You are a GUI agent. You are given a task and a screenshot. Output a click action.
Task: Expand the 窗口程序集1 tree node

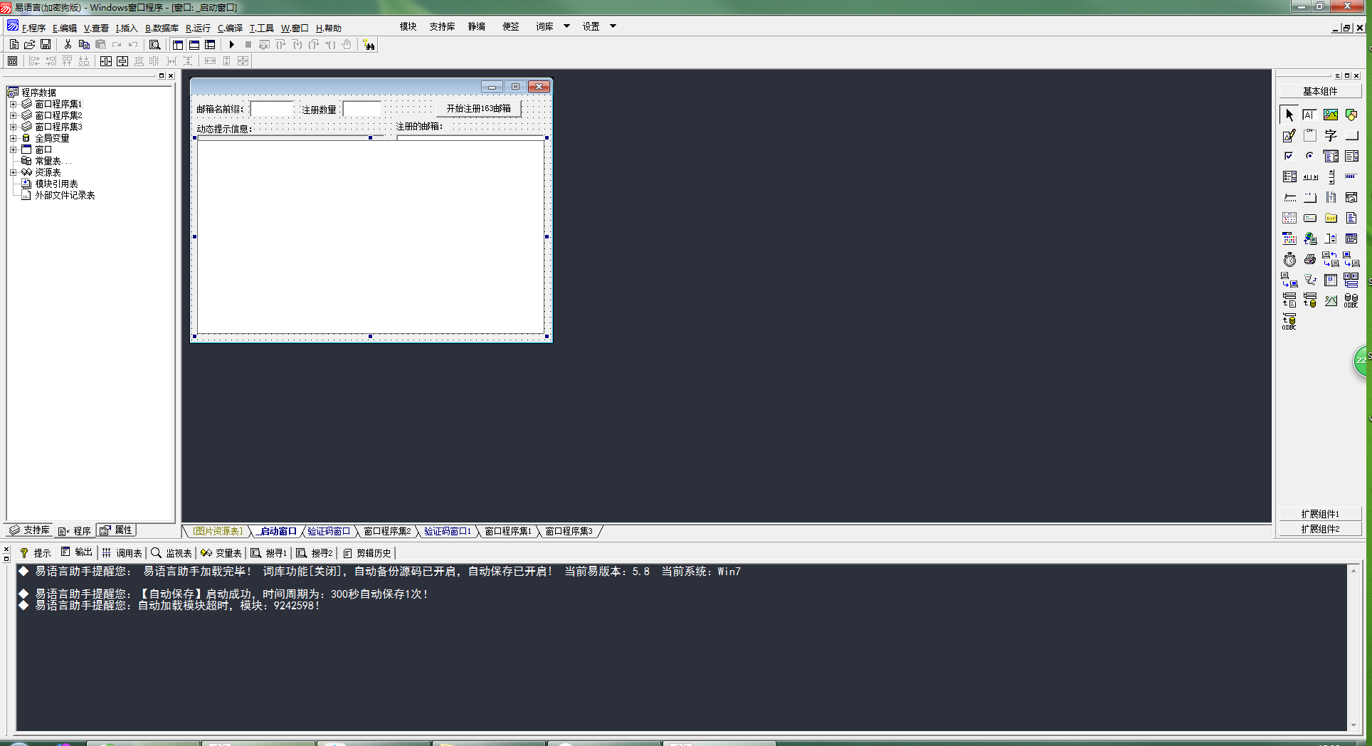[13, 104]
